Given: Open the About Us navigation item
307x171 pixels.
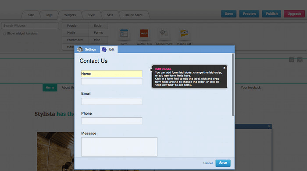Looking at the screenshot, I should click(68, 87).
